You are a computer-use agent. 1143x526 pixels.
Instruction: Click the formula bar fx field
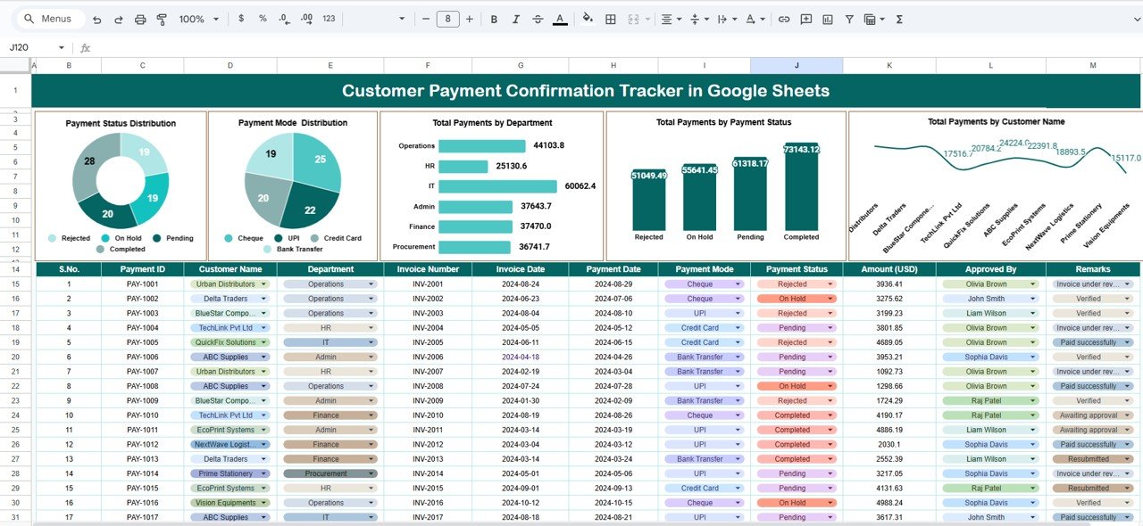click(86, 47)
